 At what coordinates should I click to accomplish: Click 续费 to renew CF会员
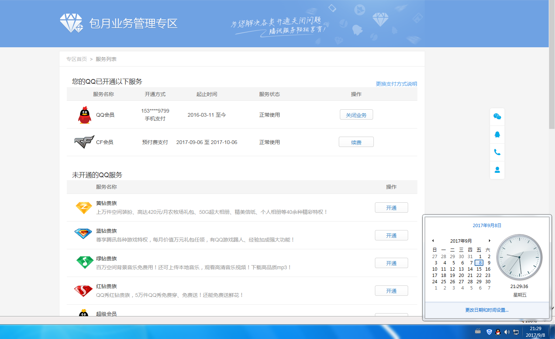[x=356, y=142]
